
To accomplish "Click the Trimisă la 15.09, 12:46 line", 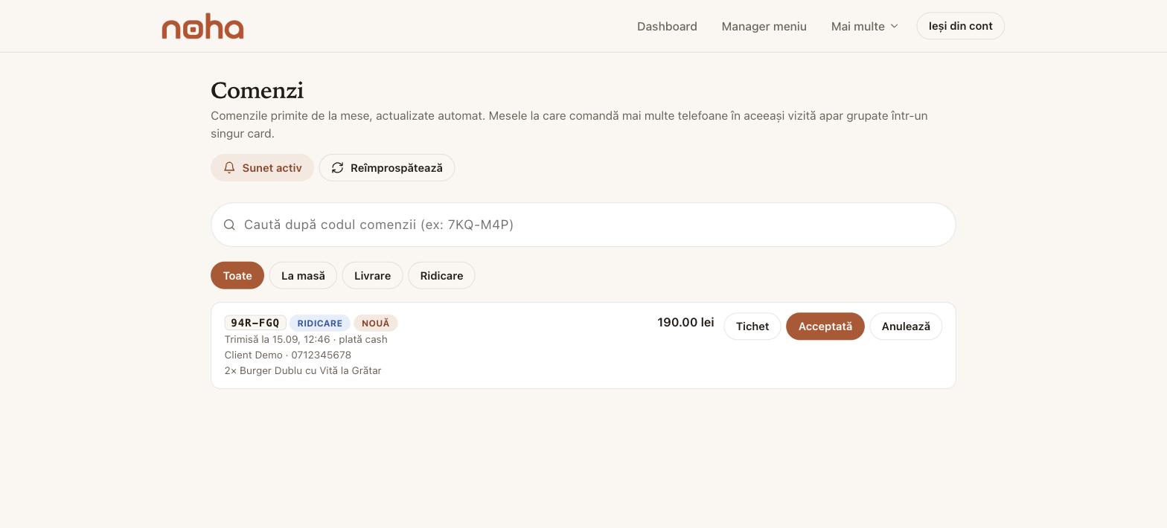I will 306,339.
